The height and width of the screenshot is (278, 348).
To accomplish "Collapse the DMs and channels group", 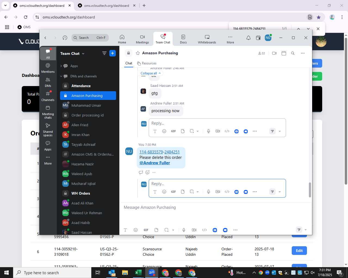I will tap(61, 76).
